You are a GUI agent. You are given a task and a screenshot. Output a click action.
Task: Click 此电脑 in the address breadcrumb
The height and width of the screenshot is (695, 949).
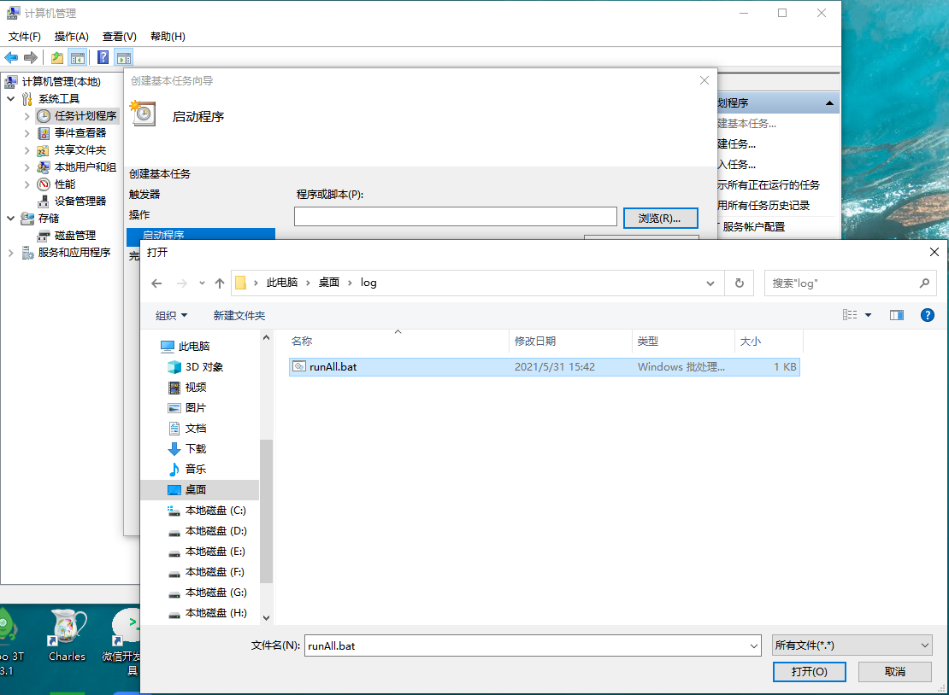coord(282,283)
